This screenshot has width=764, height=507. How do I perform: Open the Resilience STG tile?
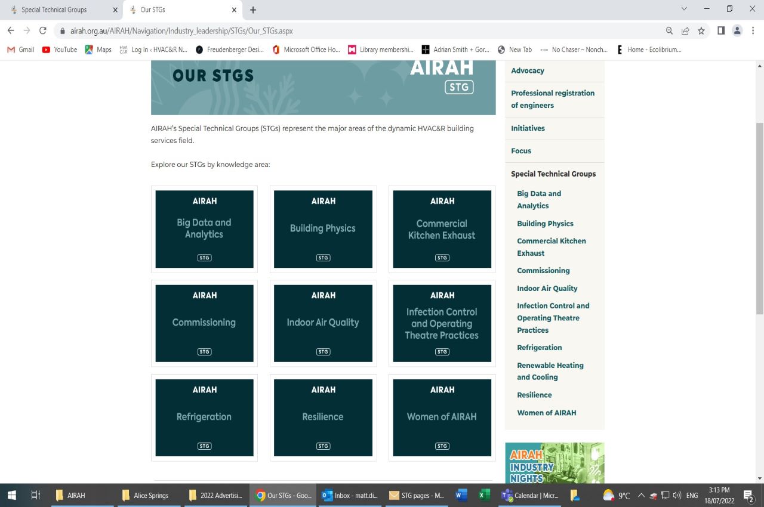pyautogui.click(x=323, y=418)
